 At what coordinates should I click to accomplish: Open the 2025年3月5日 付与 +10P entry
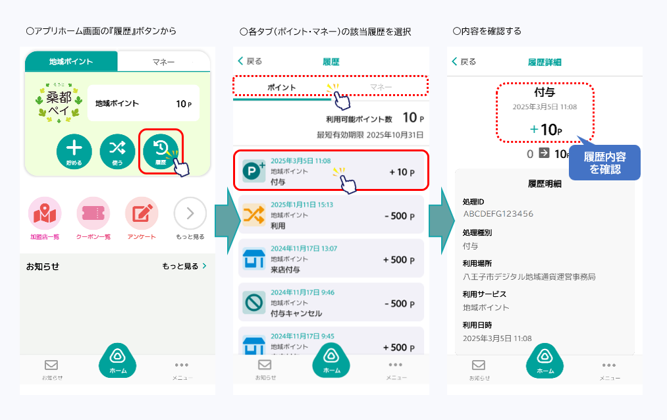(331, 170)
